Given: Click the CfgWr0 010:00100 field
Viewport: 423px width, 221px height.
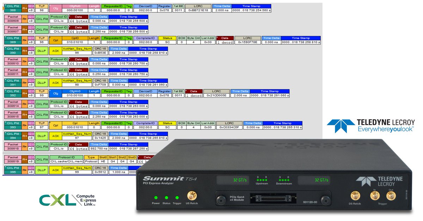Looking at the screenshot, I should 74,93.
